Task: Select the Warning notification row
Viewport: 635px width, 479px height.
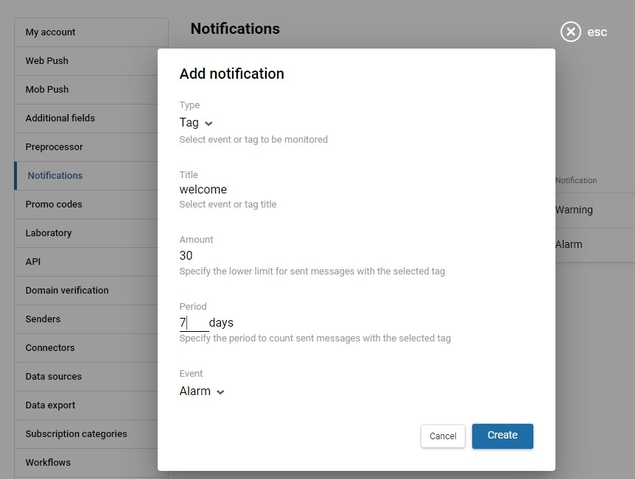Action: point(573,210)
